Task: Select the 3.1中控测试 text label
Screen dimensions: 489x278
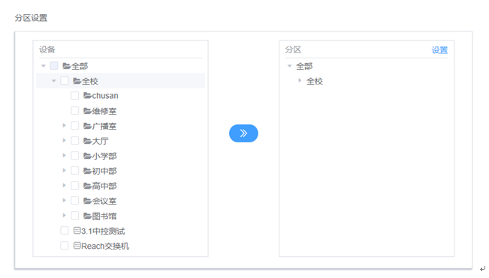Action: 103,231
